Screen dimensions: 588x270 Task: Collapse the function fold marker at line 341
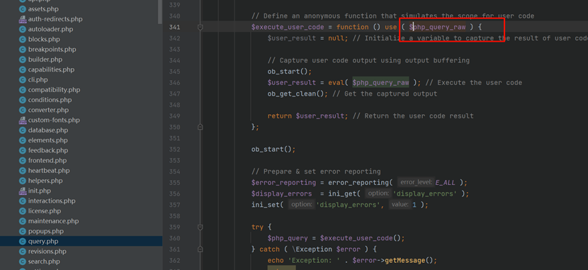(200, 27)
